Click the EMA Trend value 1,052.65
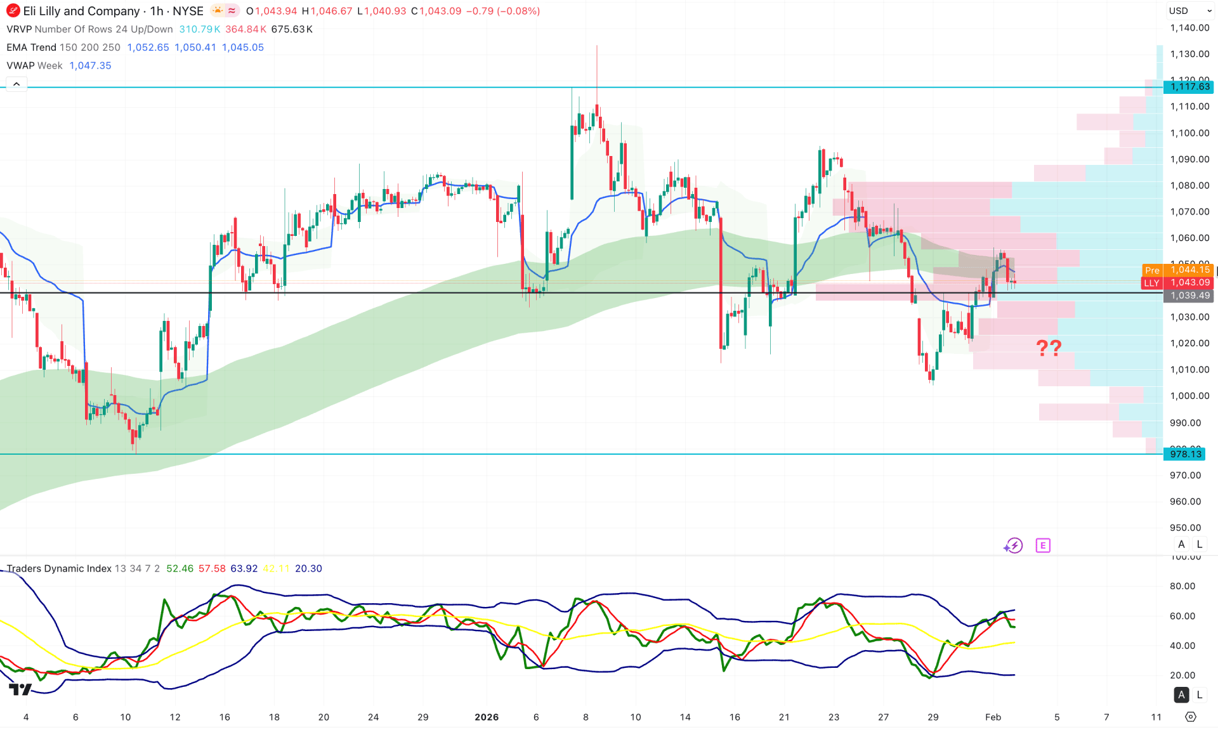1218x730 pixels. 148,47
